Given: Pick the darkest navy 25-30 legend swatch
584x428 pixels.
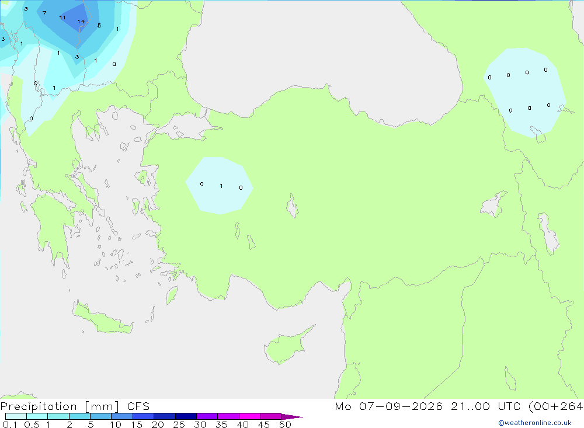Looking at the screenshot, I should pos(186,416).
